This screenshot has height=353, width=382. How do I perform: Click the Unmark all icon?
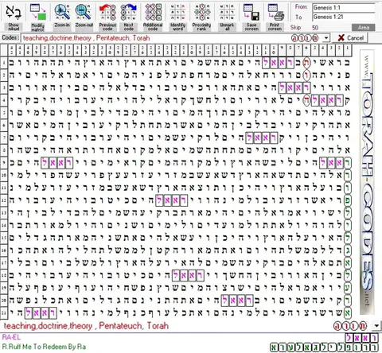[x=227, y=12]
